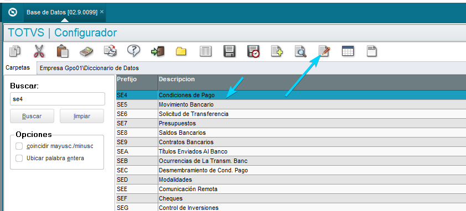Viewport: 466px width, 211px height.
Task: Click the print documents icon
Action: [110, 51]
